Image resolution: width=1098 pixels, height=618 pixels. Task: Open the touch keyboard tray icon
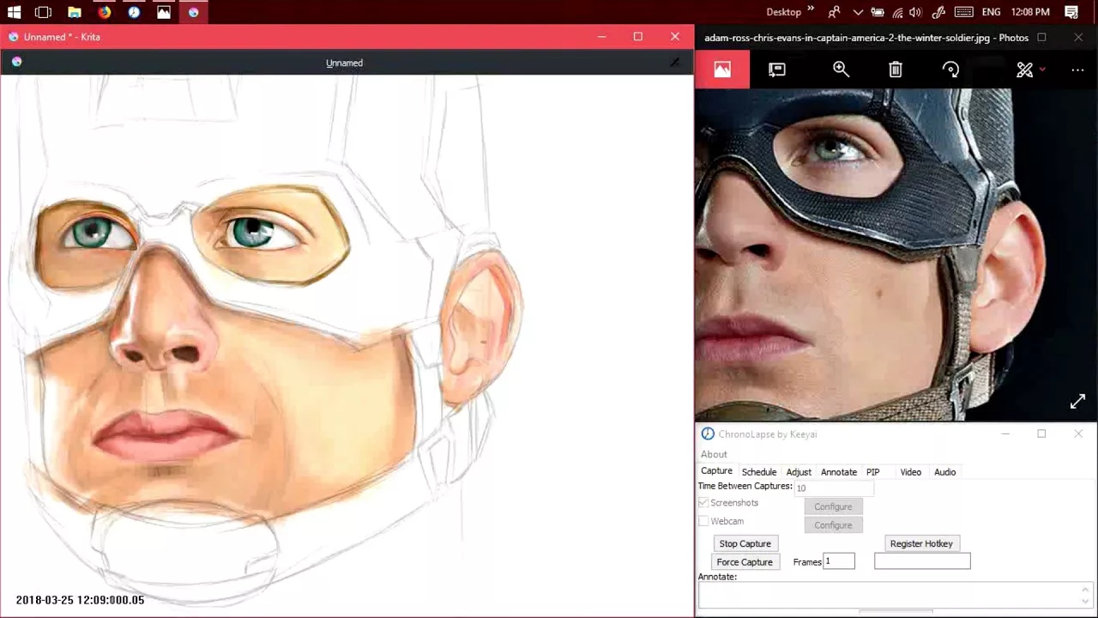coord(963,12)
